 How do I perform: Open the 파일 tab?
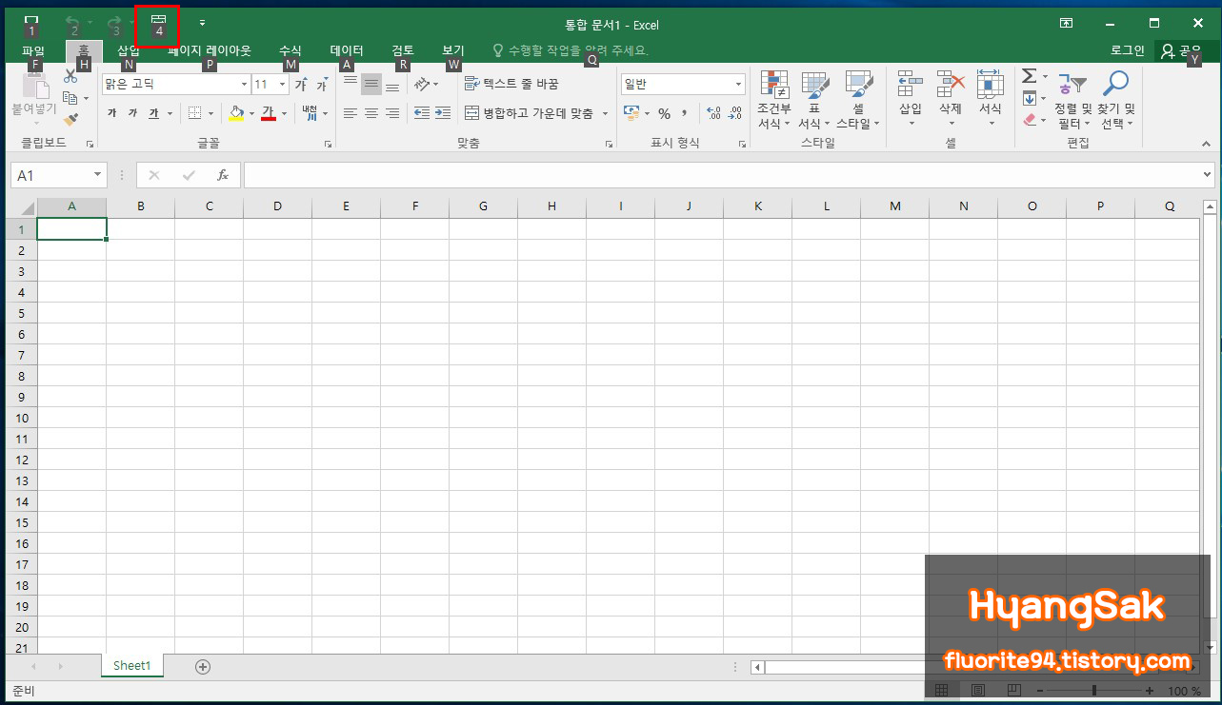pyautogui.click(x=33, y=50)
